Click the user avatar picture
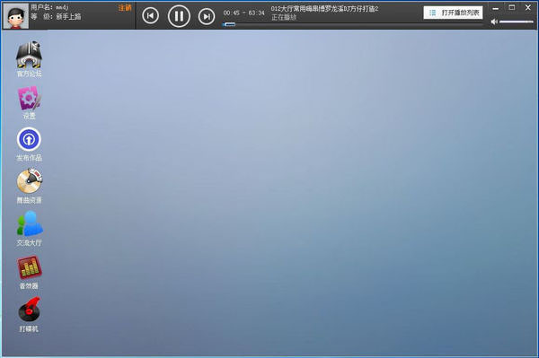The height and width of the screenshot is (358, 539). coord(16,16)
